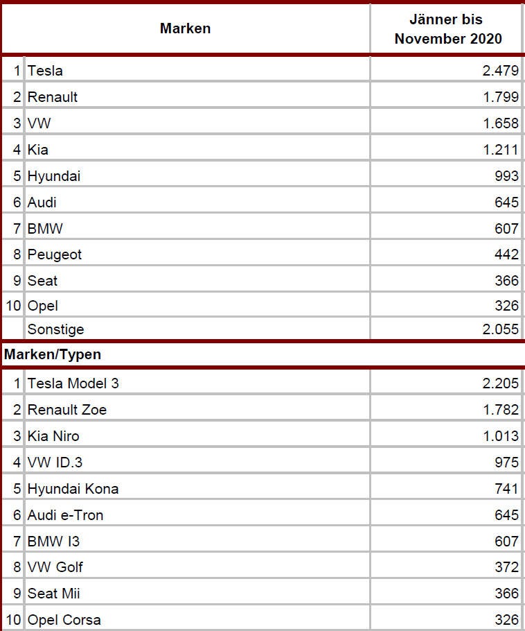This screenshot has height=631, width=525.
Task: Click the Renault Zoe value 1.782
Action: pyautogui.click(x=501, y=409)
